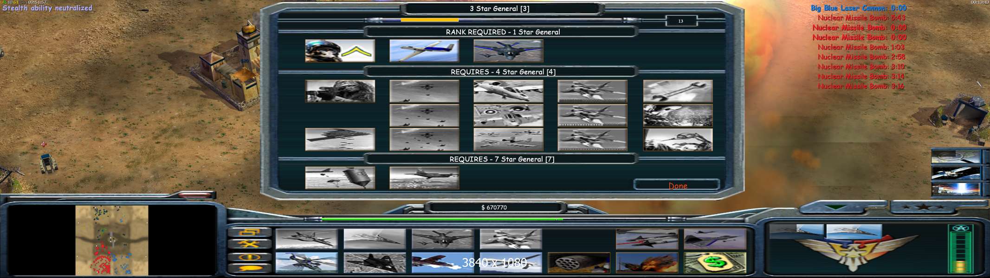Pick the white blue-striped plane promotion

point(424,51)
